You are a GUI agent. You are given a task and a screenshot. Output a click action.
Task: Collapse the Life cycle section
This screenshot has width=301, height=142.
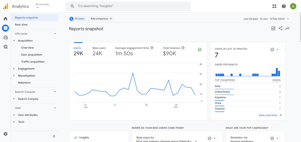tap(55, 34)
